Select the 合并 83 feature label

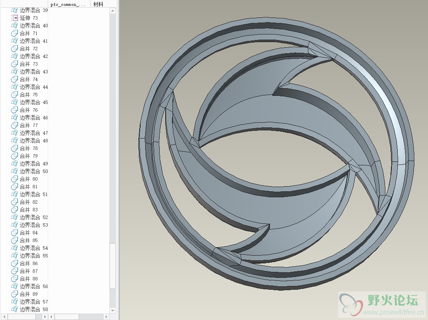pos(29,210)
